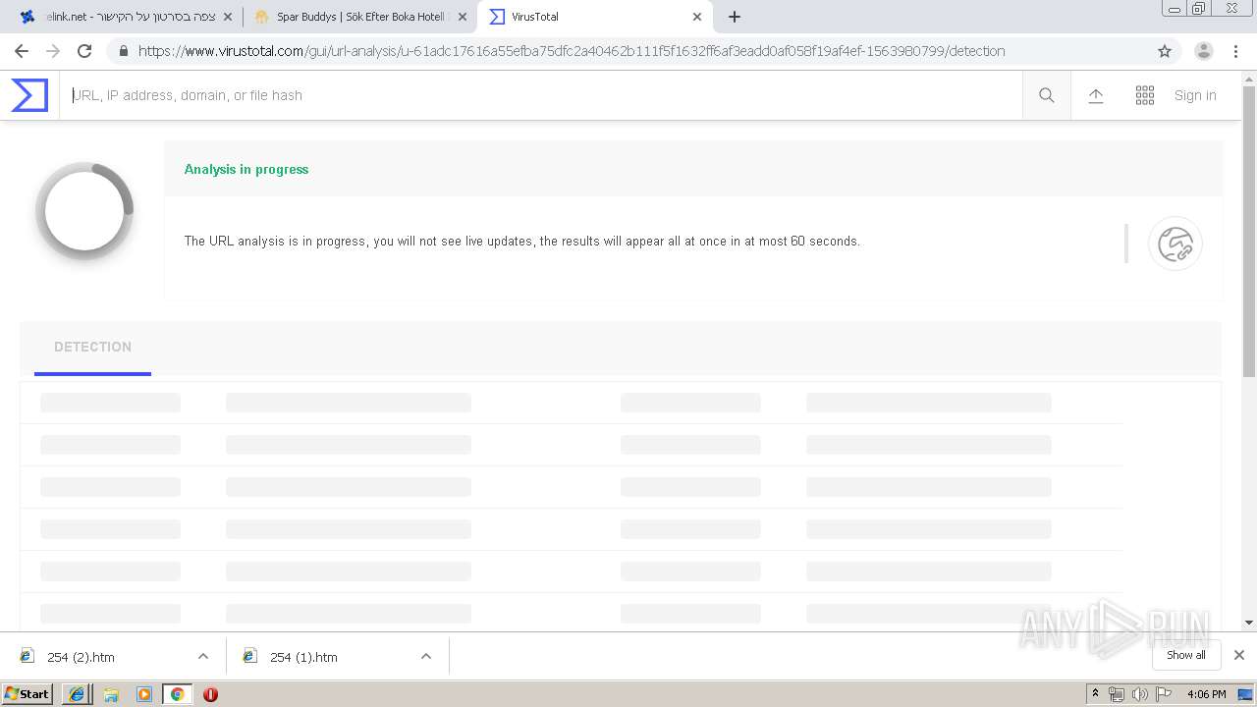Close the VirusTotal tab
This screenshot has height=707, width=1257.
click(x=697, y=17)
